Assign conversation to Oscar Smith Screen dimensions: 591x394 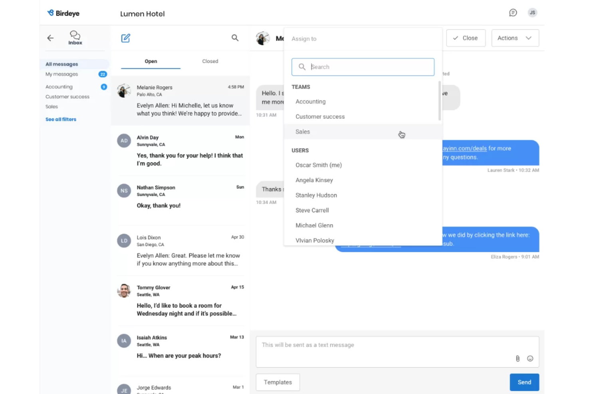[x=318, y=165]
